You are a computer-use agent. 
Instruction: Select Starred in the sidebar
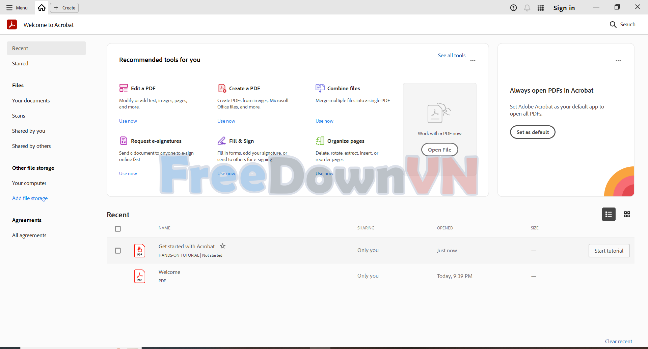20,63
